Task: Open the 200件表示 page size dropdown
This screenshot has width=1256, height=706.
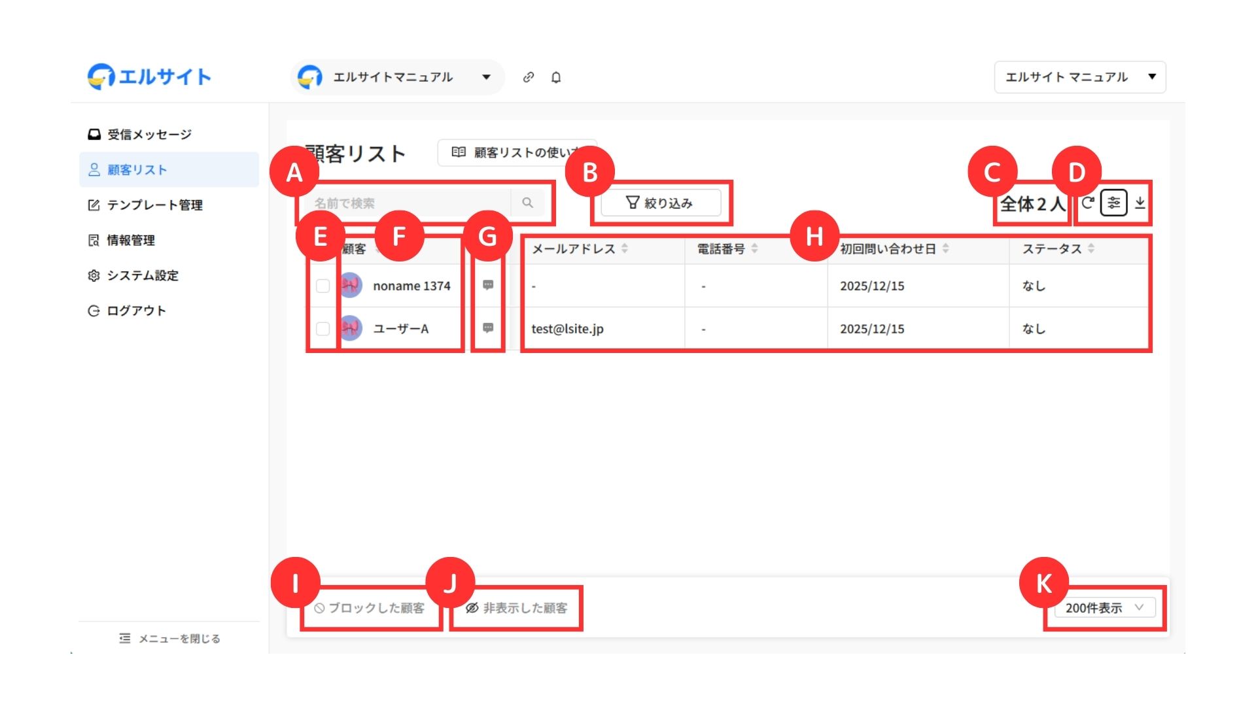Action: click(x=1104, y=608)
